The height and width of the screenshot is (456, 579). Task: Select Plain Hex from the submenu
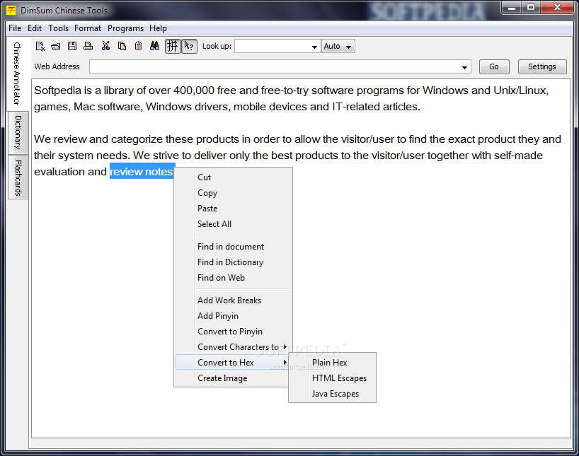(x=333, y=362)
